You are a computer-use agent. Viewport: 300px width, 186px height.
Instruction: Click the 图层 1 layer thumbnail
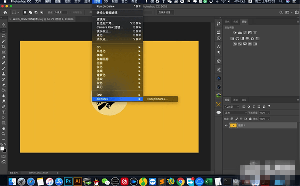click(x=233, y=125)
